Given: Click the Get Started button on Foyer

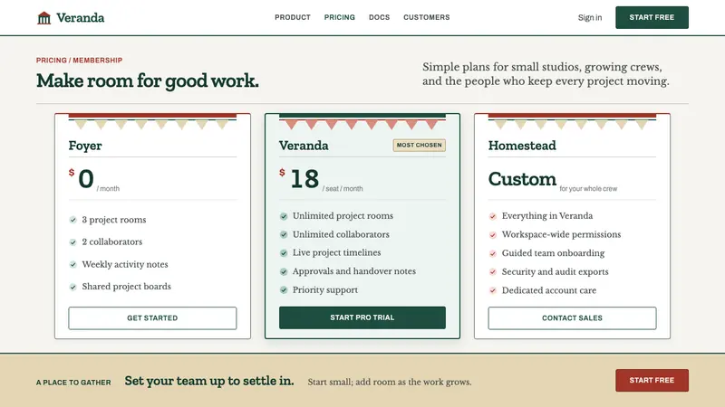Looking at the screenshot, I should (x=152, y=318).
